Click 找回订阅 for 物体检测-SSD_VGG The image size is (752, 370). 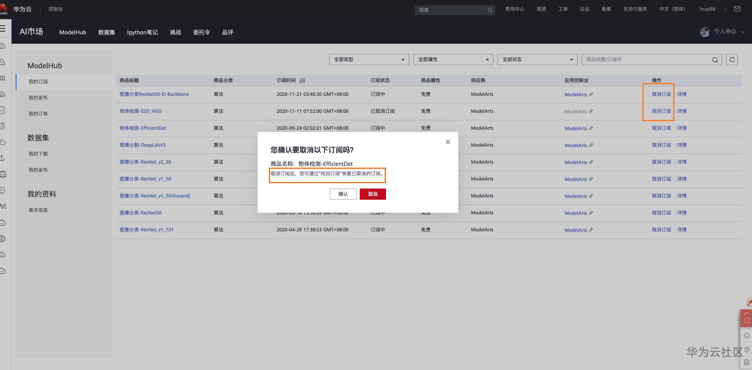click(662, 111)
